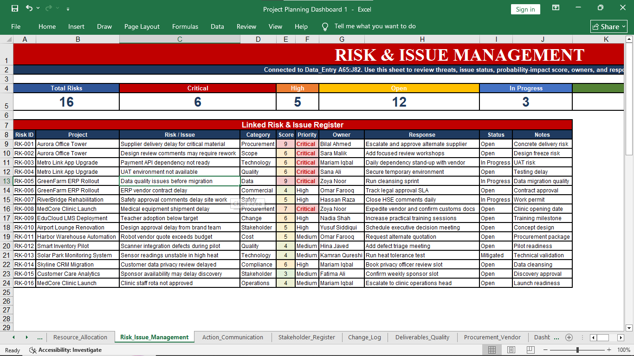This screenshot has height=356, width=634.
Task: Click the vertical scrollbar up arrow
Action: [x=629, y=40]
